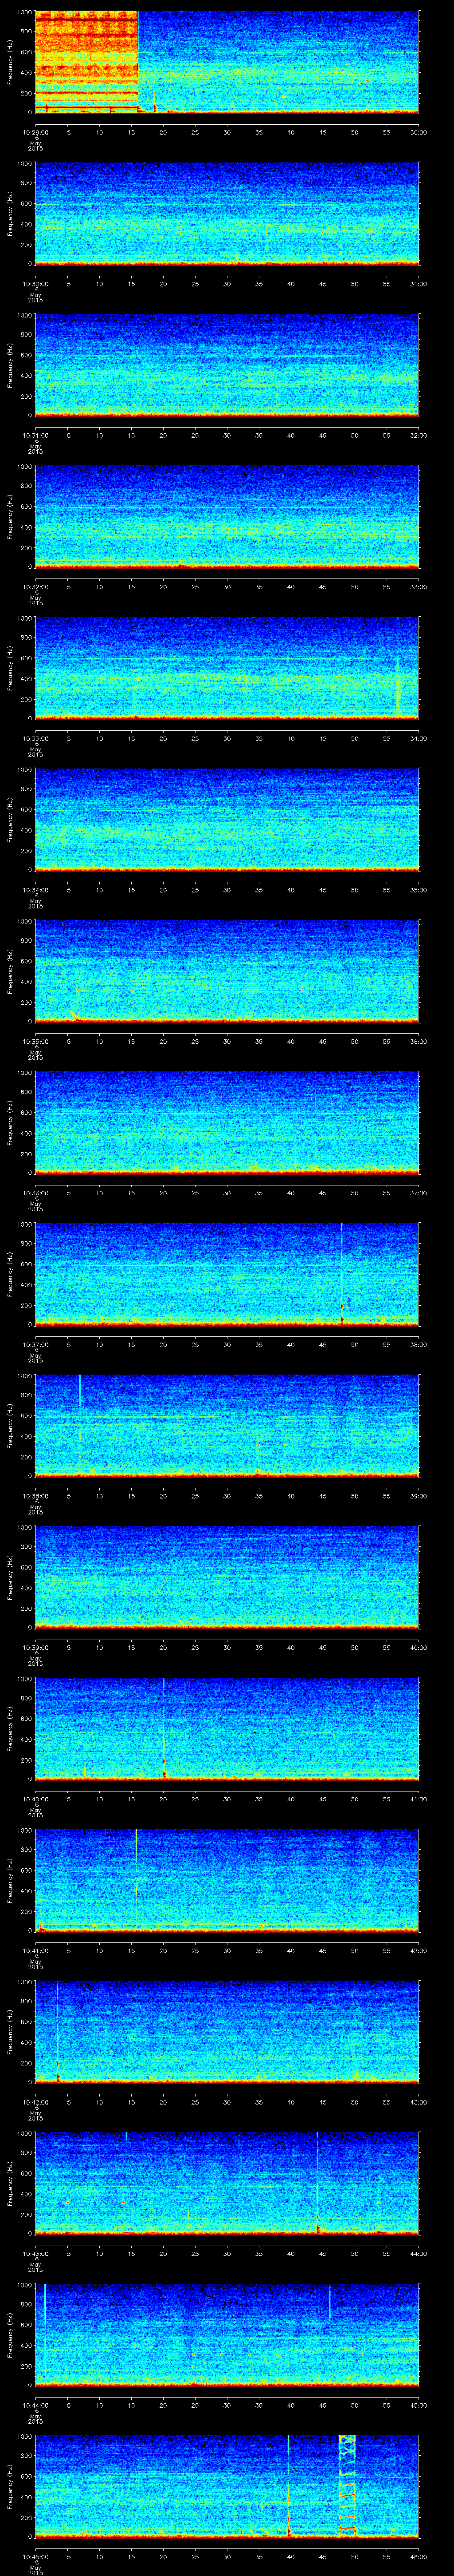Select the 10:30:00 to 10:31:00 spectrogram panel

(x=227, y=214)
